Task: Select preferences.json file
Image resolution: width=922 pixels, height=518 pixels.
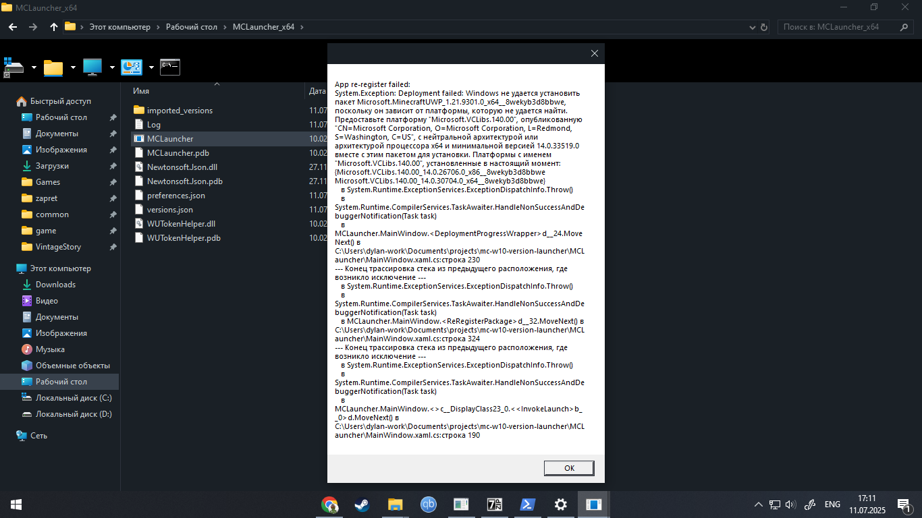Action: [175, 196]
